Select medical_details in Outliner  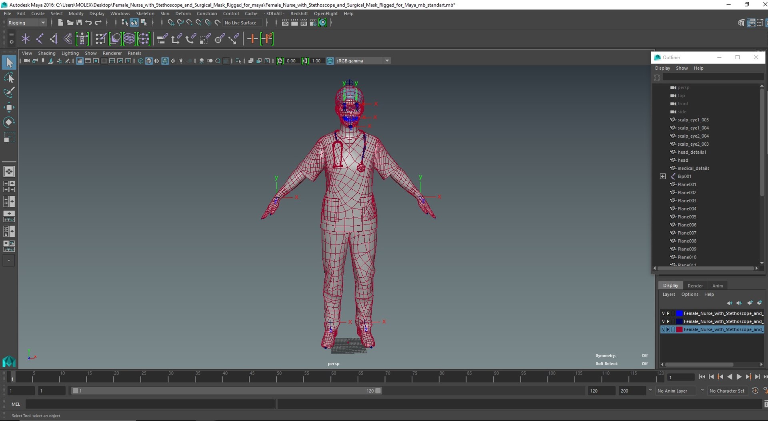click(x=693, y=168)
